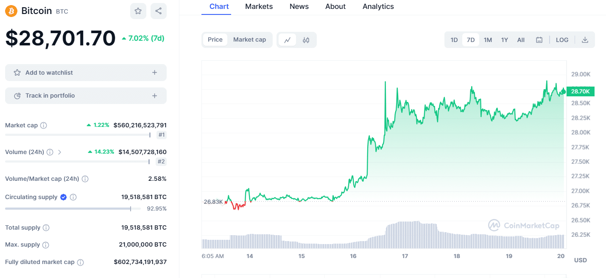
Task: Click the 7.02% (7d) change indicator
Action: coord(143,38)
